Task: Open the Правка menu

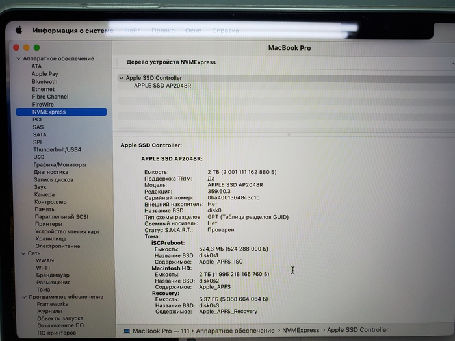Action: click(x=163, y=31)
